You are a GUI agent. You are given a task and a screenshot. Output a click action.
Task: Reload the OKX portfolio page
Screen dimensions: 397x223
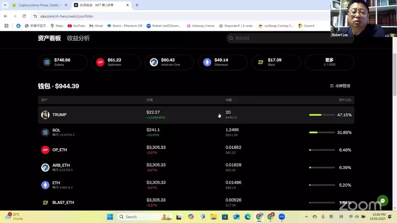tap(24, 16)
